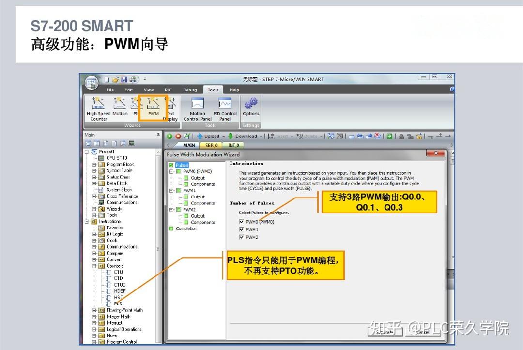Open the Edit ribbon tab
This screenshot has width=523, height=350.
point(128,90)
